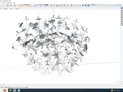Select the Intersect solid tool
Viewport: 123px width, 92px height.
109,5
